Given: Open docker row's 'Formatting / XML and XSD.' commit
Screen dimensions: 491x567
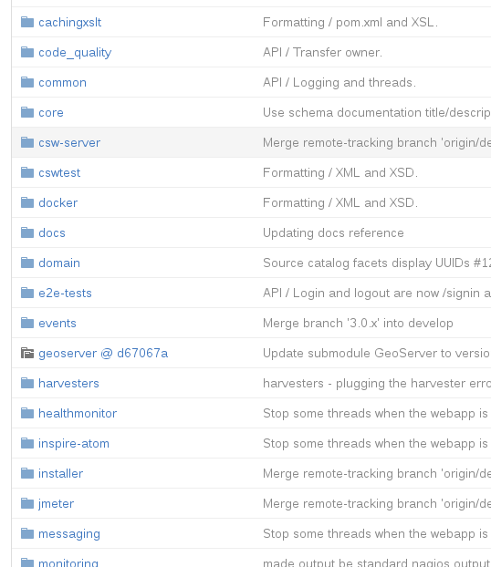Looking at the screenshot, I should click(x=340, y=202).
